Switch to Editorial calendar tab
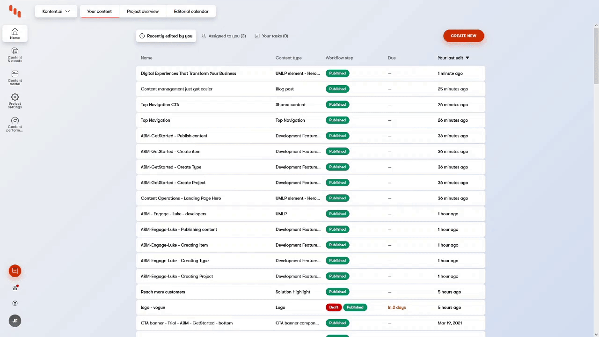Image resolution: width=599 pixels, height=337 pixels. click(191, 11)
